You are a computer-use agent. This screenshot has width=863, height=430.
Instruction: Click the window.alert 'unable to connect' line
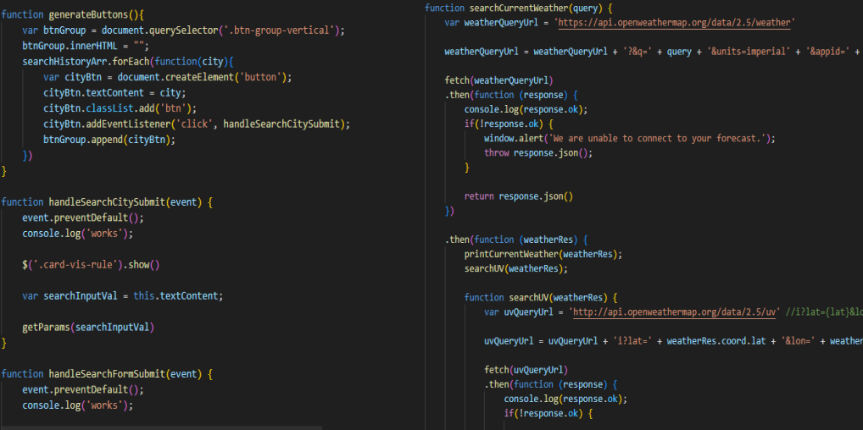tap(630, 139)
